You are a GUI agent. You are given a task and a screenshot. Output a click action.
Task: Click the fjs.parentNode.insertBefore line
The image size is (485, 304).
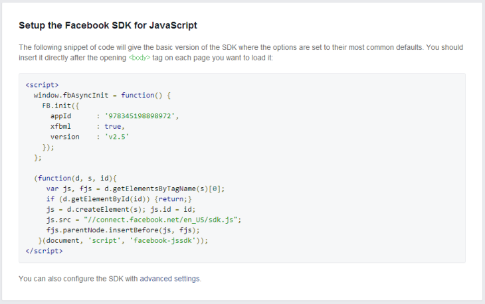(x=123, y=230)
